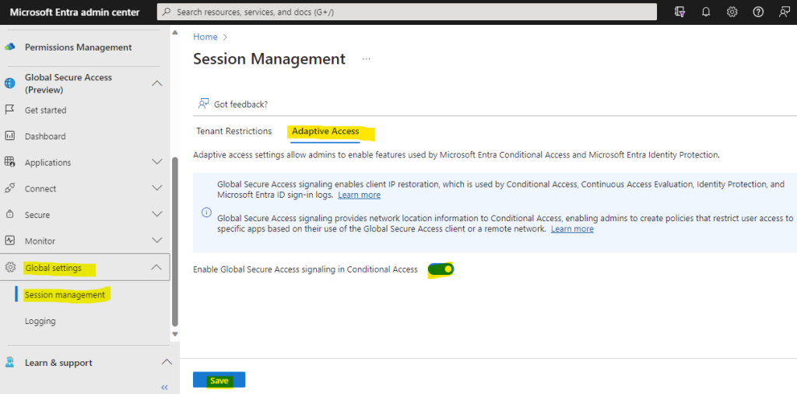Go to Home breadcrumb link
This screenshot has height=394, width=797.
205,37
